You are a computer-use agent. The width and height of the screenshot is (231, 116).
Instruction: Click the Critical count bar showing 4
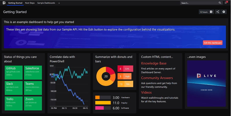(125, 69)
